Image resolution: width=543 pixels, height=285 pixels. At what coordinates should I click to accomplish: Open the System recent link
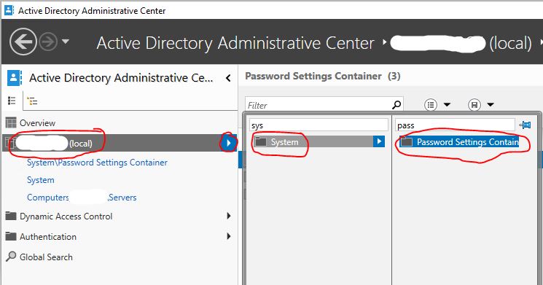(x=41, y=180)
